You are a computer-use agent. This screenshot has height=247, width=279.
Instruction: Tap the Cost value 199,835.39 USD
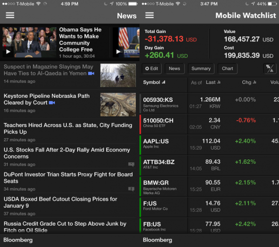tap(249, 55)
